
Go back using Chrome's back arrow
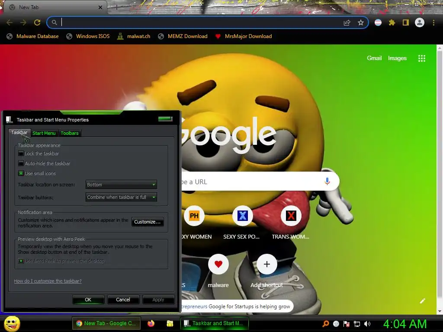[10, 22]
